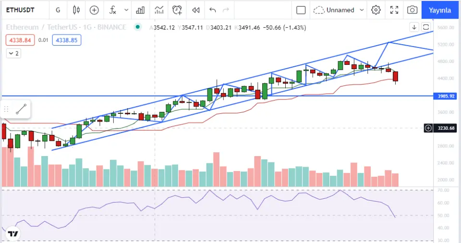Open chart settings gear icon

(376, 10)
